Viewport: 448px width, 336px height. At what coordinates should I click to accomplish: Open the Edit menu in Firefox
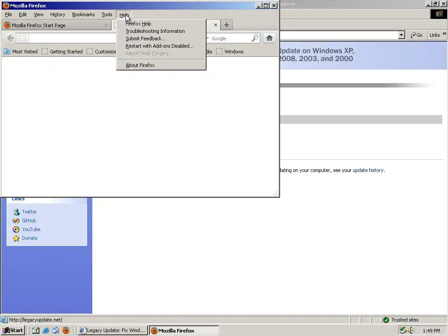23,14
